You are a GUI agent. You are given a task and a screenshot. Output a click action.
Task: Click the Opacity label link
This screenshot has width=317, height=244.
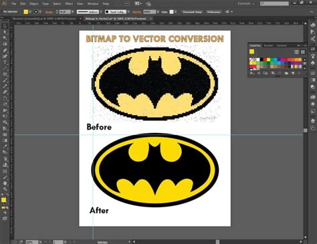136,12
